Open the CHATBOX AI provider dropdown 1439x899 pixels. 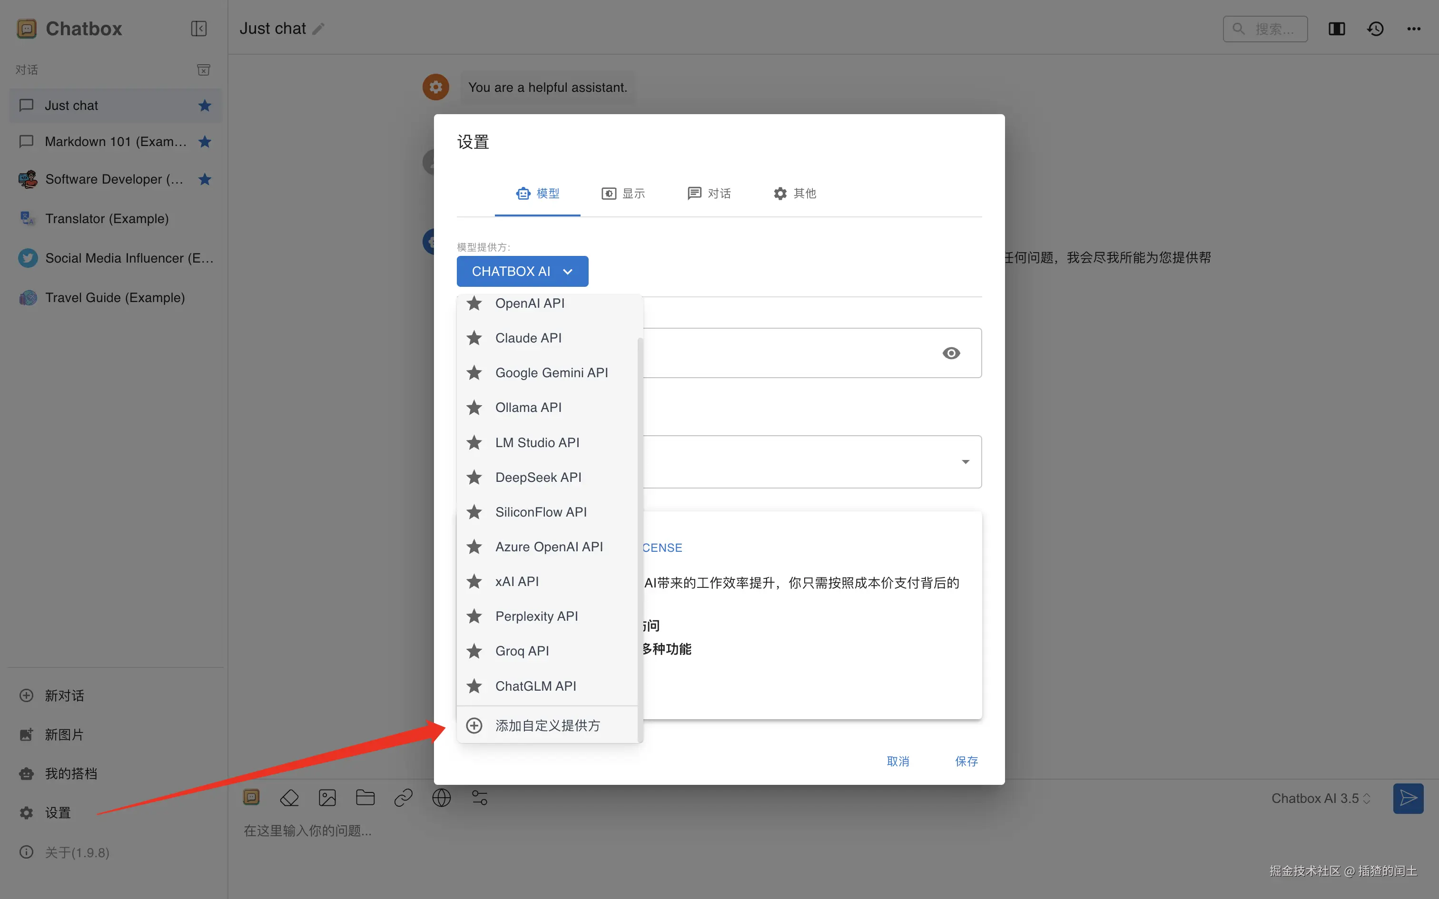pyautogui.click(x=522, y=271)
